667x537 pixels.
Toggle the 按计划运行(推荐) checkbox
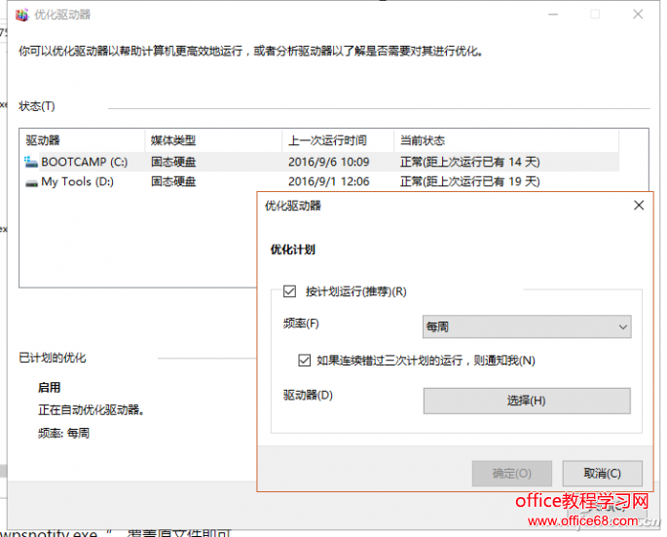click(x=290, y=291)
